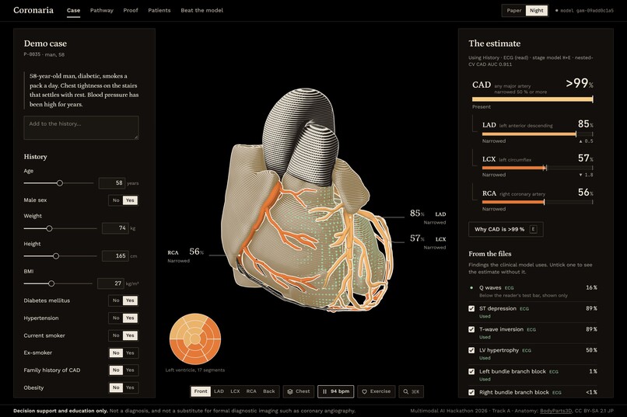
Task: Open the Chest view with the cube icon
Action: [x=299, y=391]
